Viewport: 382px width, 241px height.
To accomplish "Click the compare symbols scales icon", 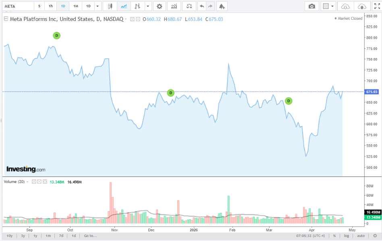I will tap(188, 6).
